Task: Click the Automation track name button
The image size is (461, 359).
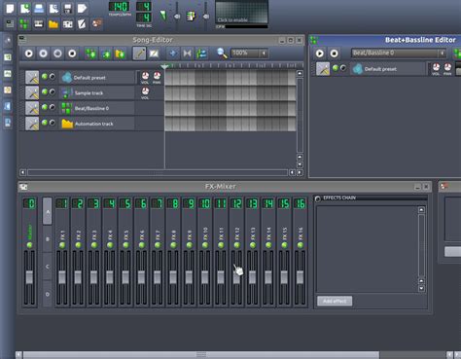Action: point(96,124)
